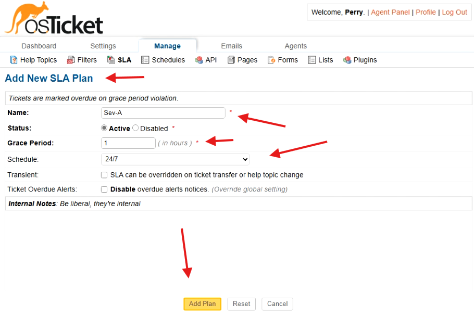The image size is (474, 318).
Task: Click the Pages document icon
Action: tap(231, 60)
